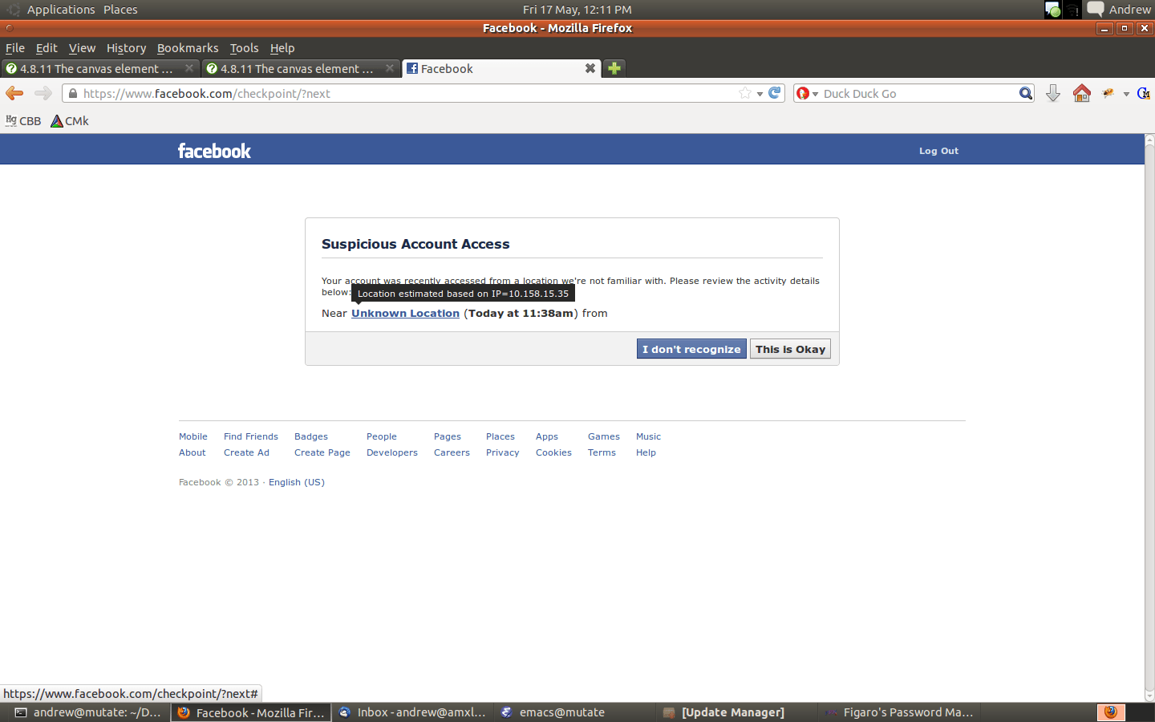Click the I don't recognize button

pos(691,349)
